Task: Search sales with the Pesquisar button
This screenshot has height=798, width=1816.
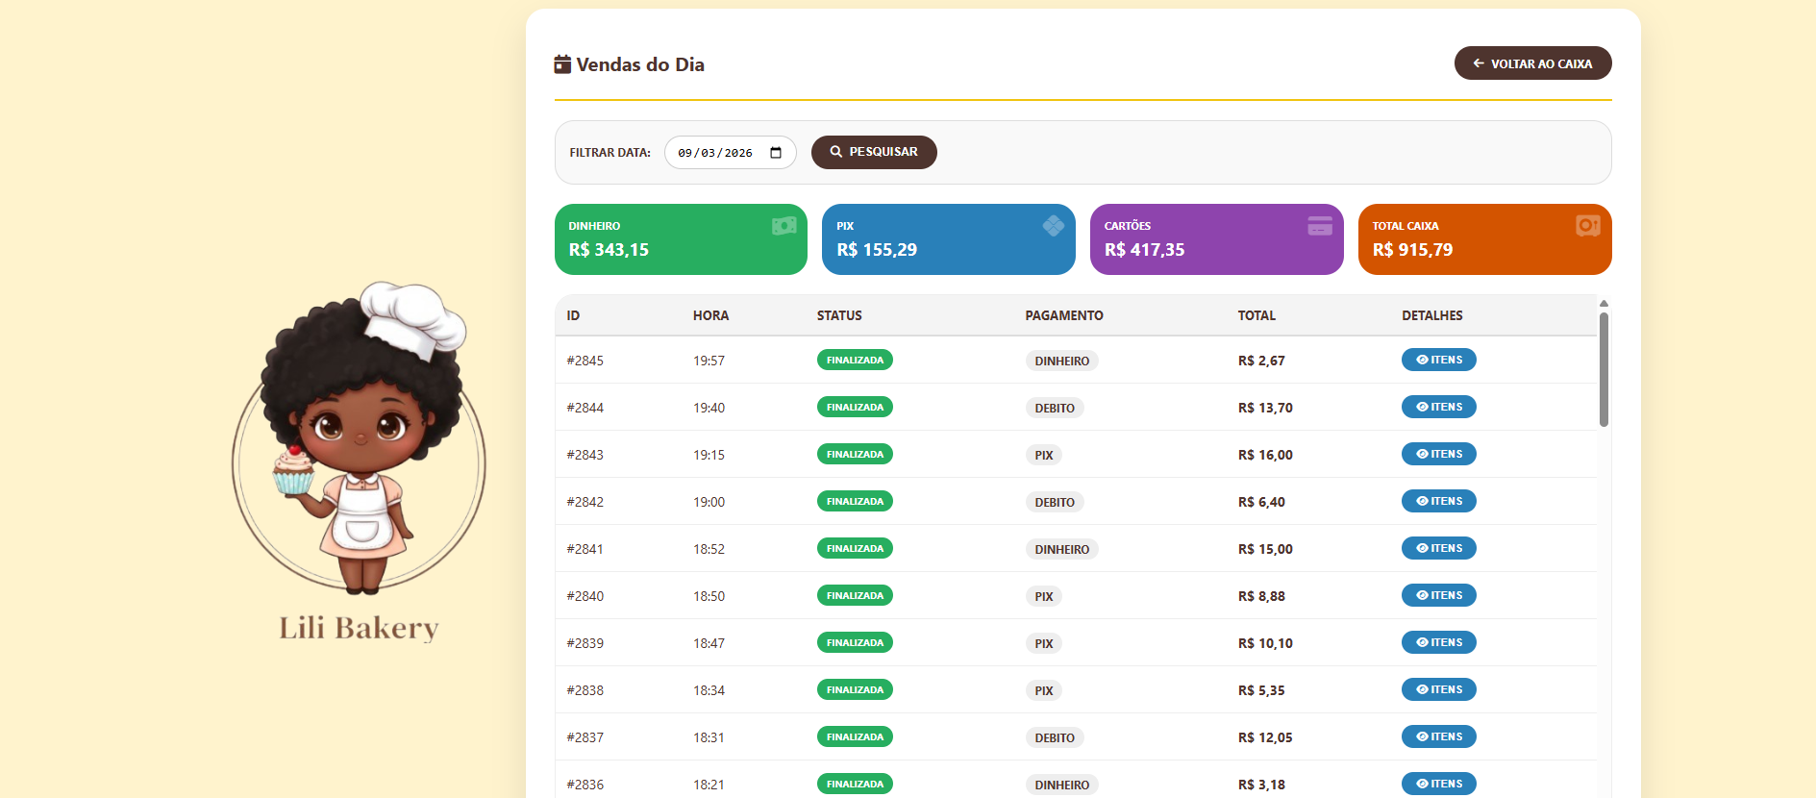Action: tap(874, 152)
